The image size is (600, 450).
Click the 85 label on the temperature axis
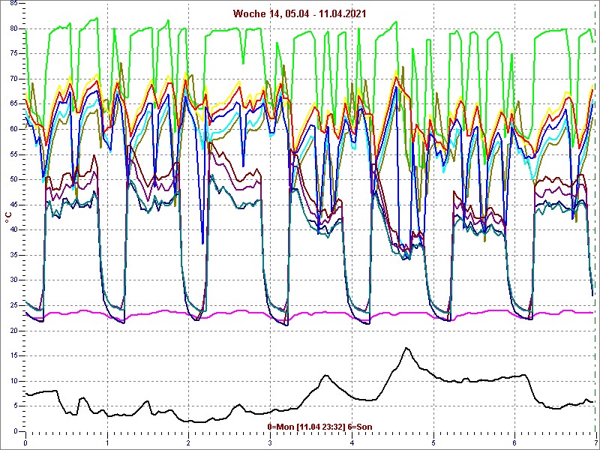13,3
